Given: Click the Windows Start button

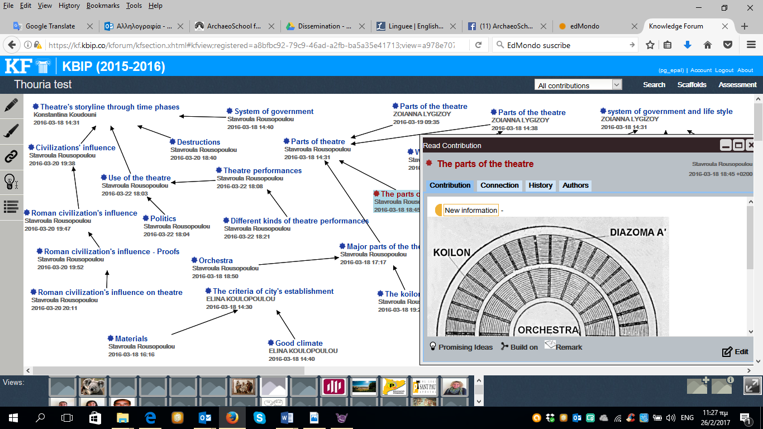Looking at the screenshot, I should [x=12, y=417].
